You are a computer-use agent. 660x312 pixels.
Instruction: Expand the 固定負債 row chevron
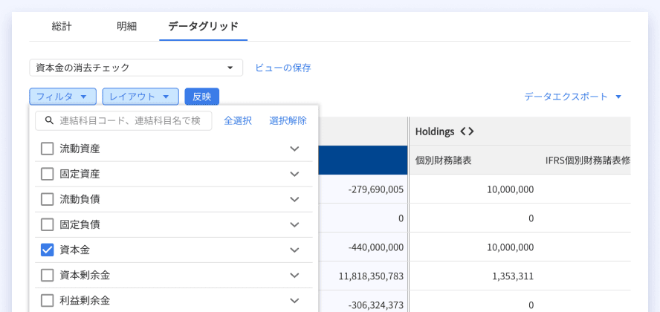pyautogui.click(x=294, y=225)
